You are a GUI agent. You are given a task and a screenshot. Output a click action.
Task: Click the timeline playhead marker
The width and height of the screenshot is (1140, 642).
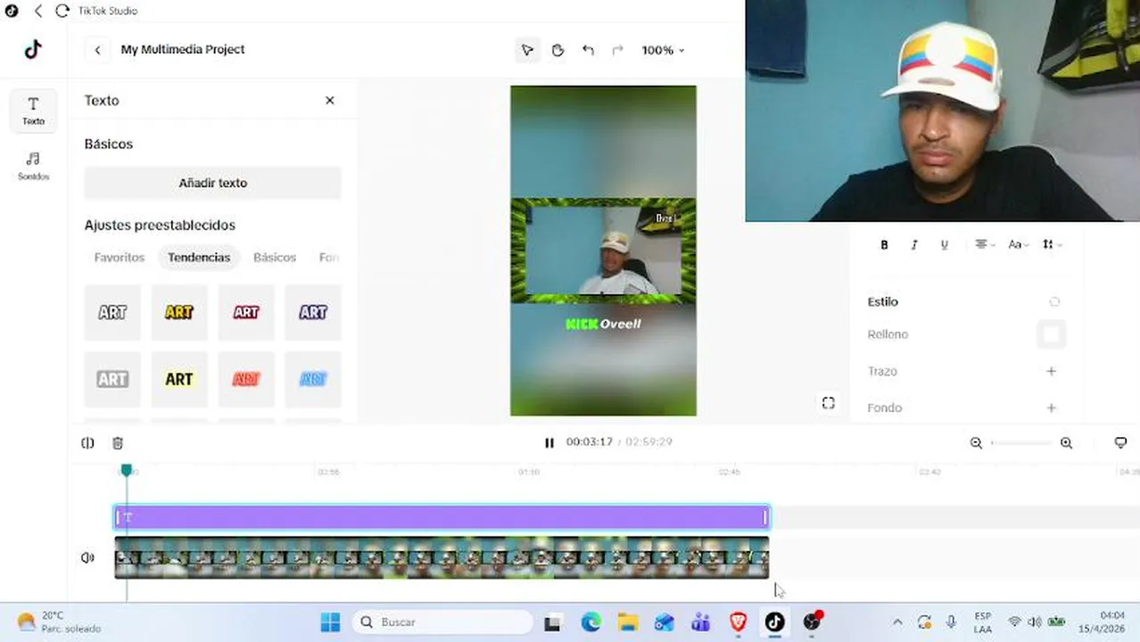point(127,470)
